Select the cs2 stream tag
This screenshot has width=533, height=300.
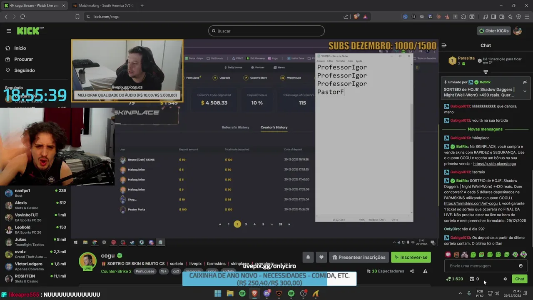[176, 271]
